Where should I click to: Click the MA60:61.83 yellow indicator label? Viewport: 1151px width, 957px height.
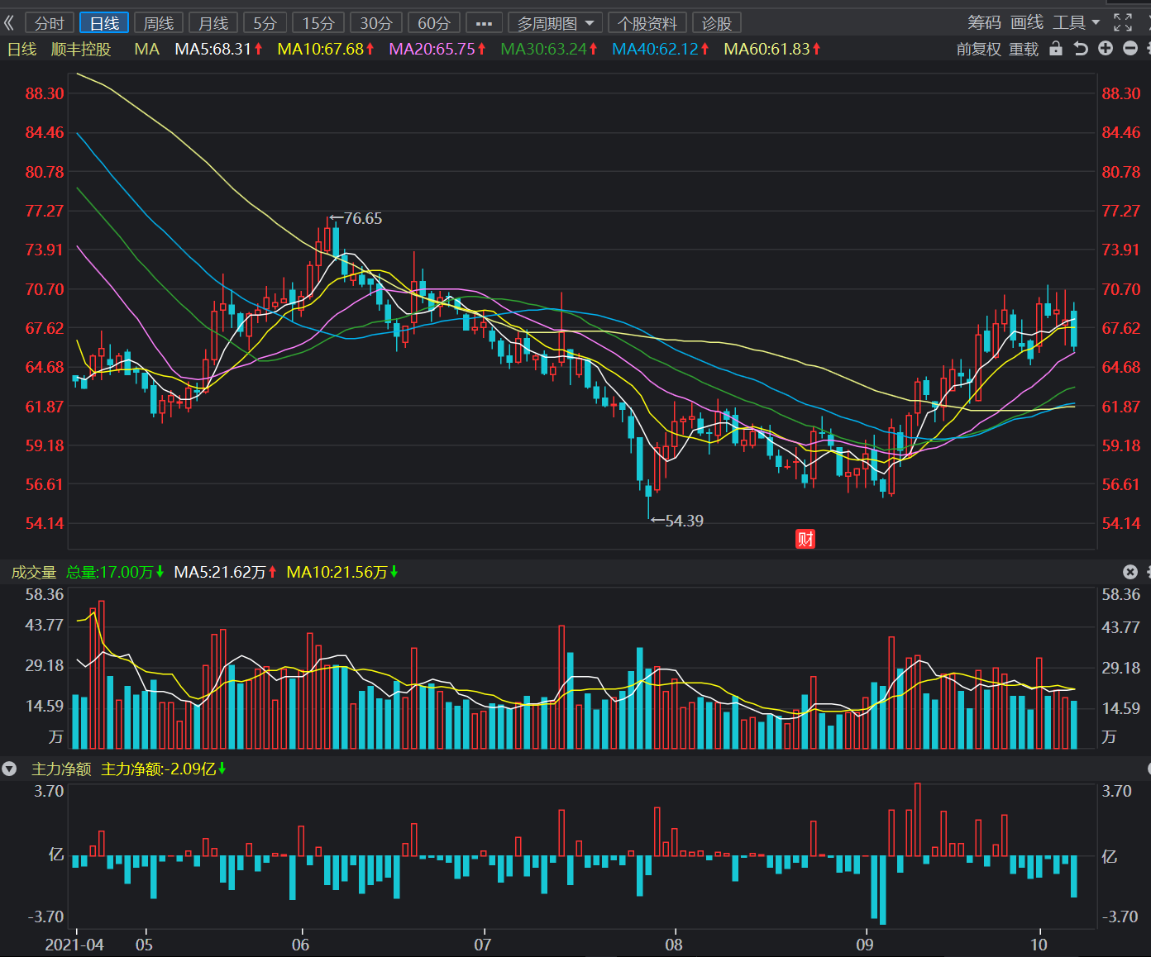click(x=772, y=50)
